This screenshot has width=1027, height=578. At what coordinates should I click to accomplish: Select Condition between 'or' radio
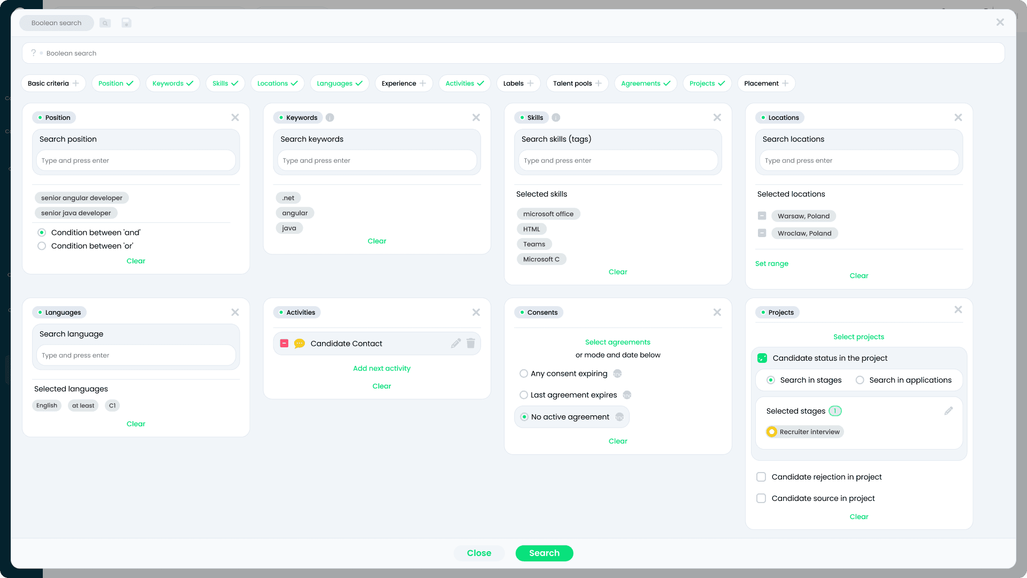[x=42, y=246]
